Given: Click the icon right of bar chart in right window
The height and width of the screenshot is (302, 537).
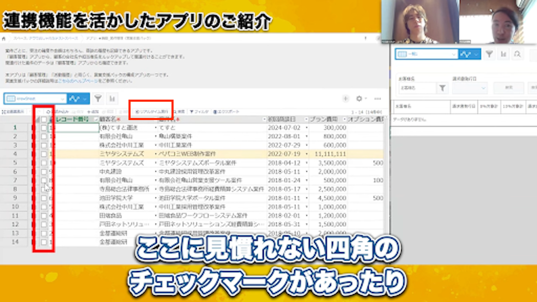Looking at the screenshot, I should 518,54.
